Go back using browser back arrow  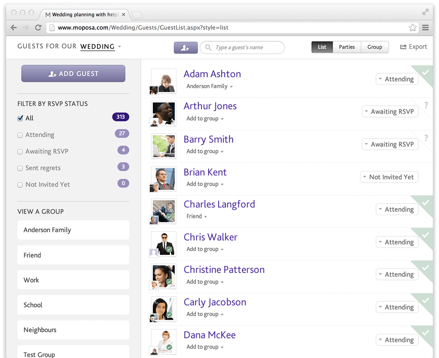(14, 28)
